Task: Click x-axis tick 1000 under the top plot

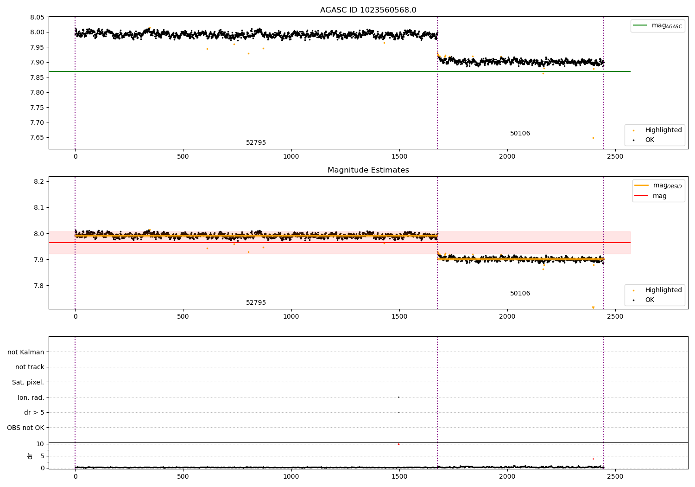Action: 291,157
